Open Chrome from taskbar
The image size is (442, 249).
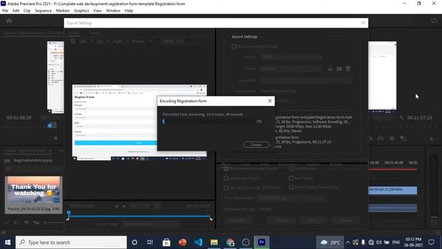(230, 242)
